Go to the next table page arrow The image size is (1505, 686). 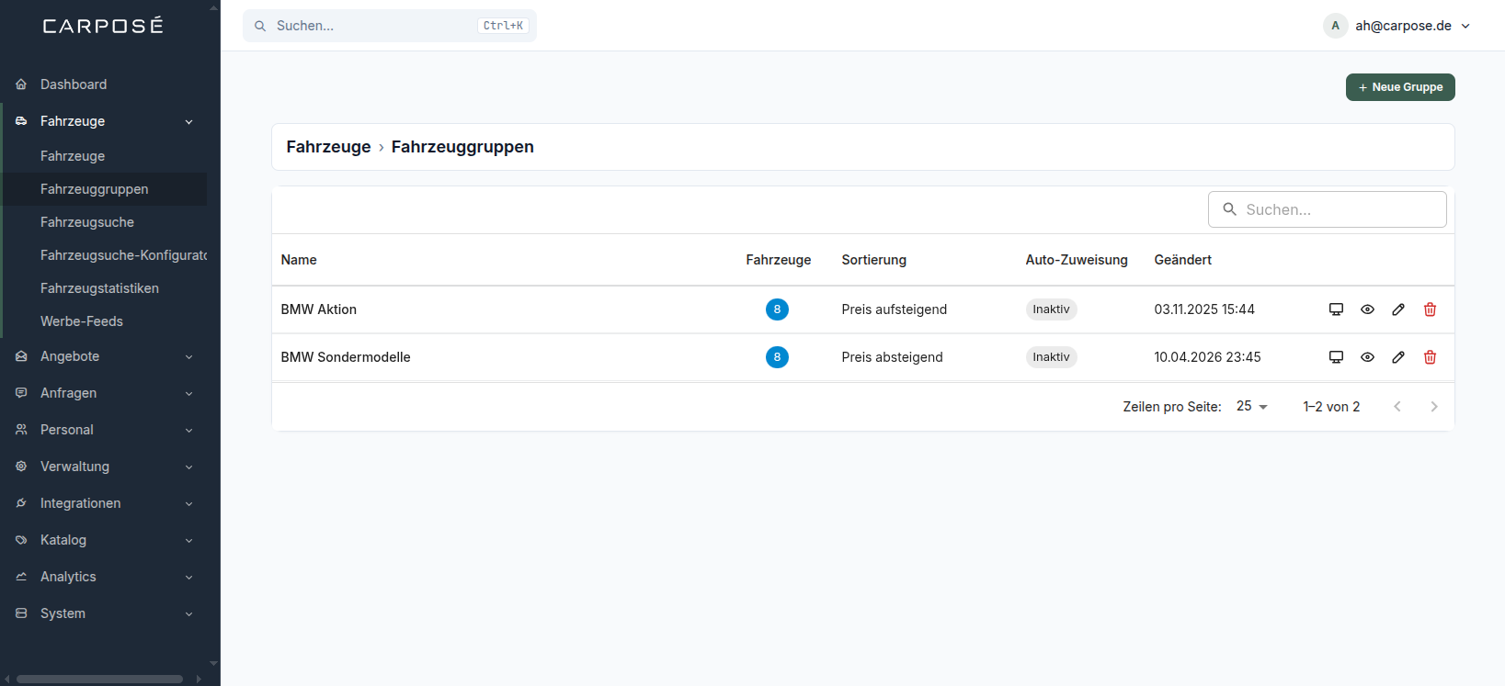pyautogui.click(x=1433, y=407)
